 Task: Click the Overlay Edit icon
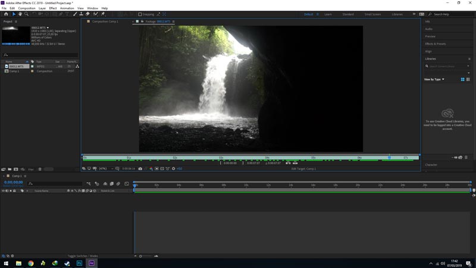coord(295,163)
